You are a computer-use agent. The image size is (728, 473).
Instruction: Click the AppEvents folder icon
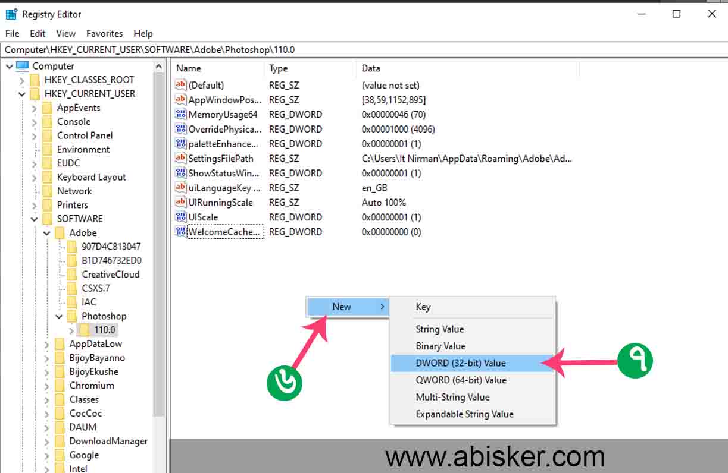coord(48,108)
